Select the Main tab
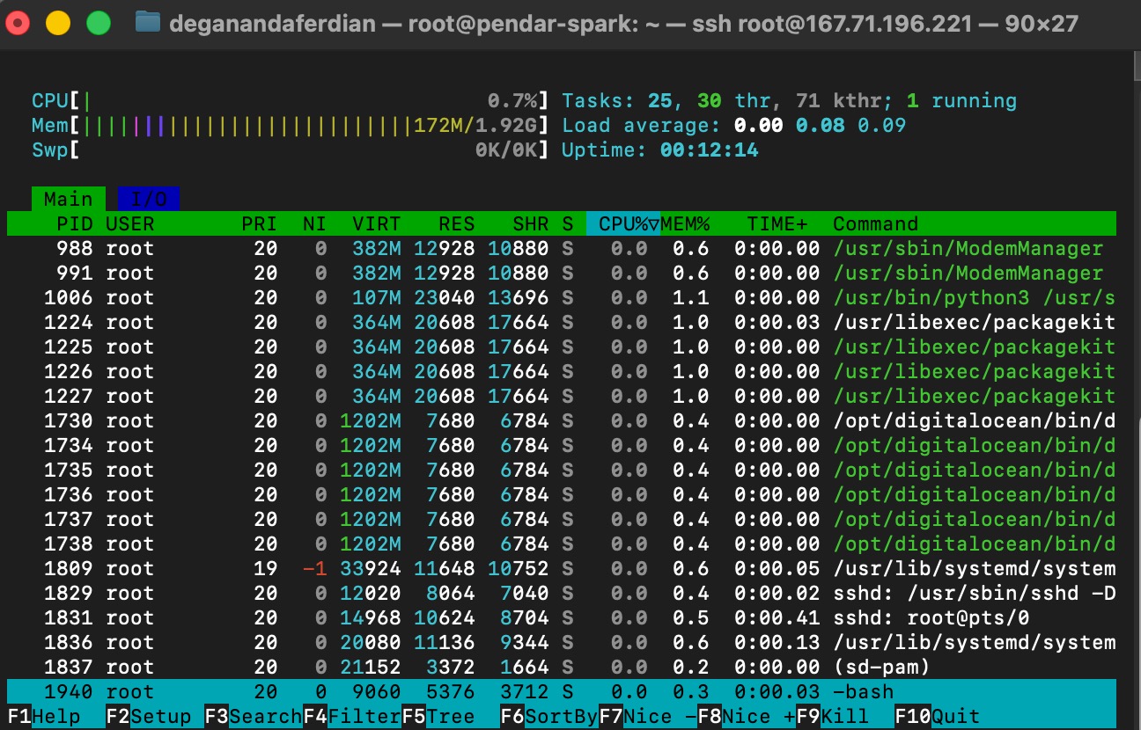This screenshot has width=1141, height=730. click(x=68, y=200)
